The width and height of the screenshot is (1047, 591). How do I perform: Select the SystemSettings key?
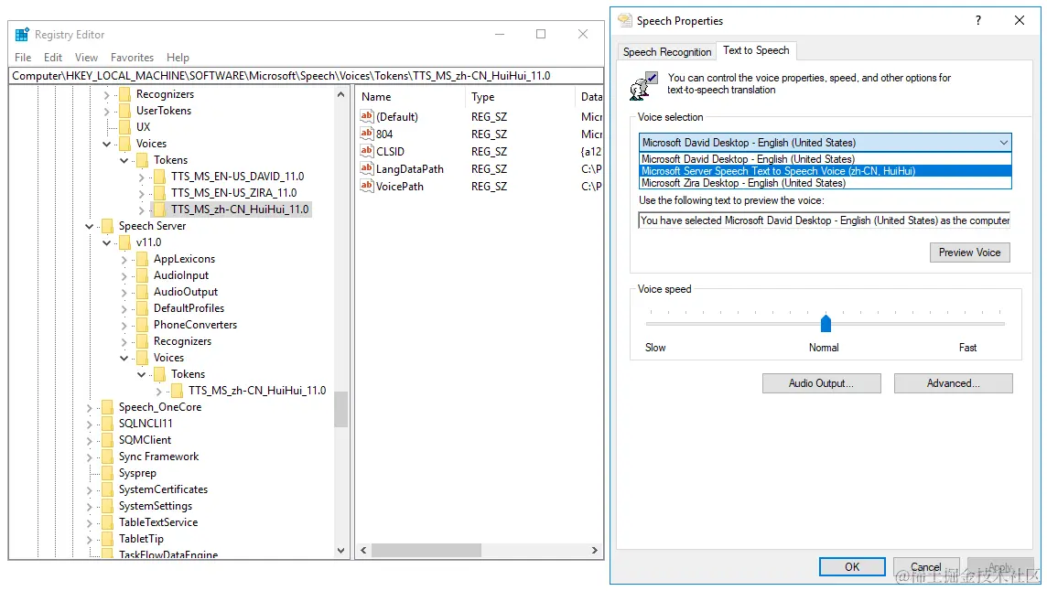click(x=156, y=506)
